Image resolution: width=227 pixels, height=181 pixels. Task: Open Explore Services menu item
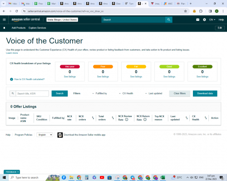tap(37, 28)
